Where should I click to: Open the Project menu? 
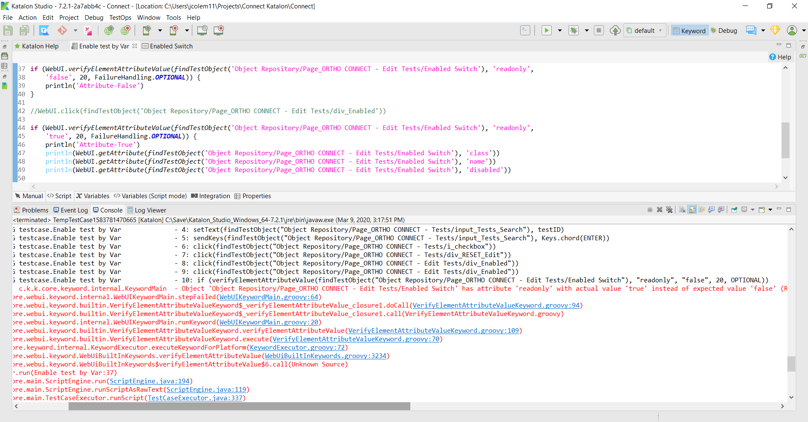69,18
